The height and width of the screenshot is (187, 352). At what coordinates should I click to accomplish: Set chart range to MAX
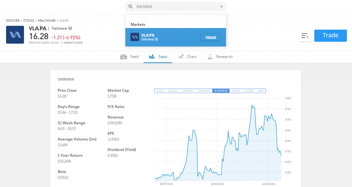tap(261, 91)
